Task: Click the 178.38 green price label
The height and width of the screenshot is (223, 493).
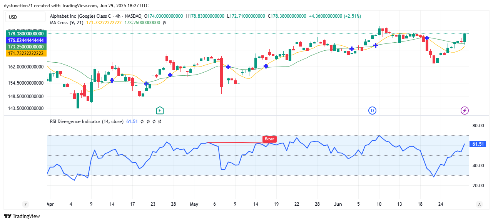Action: (x=26, y=34)
